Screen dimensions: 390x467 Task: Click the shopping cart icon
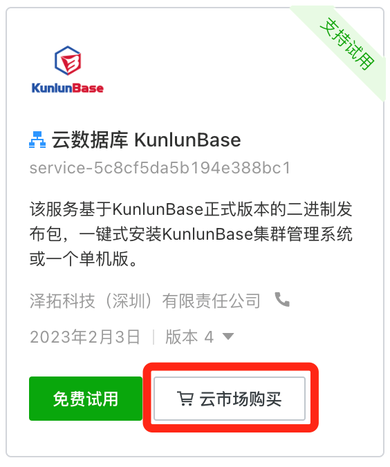pos(185,399)
